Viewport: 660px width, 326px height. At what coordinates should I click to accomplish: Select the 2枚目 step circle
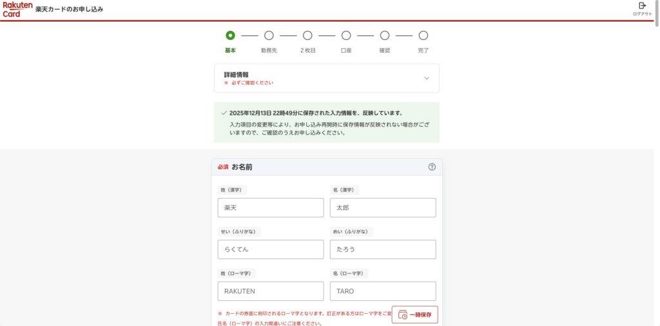[x=307, y=35]
